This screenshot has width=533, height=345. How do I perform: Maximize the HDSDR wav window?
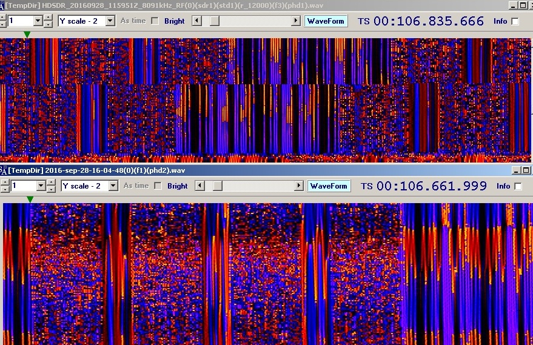(x=523, y=5)
